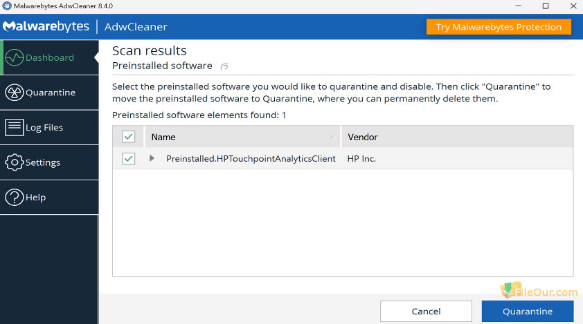Expand the Preinstalled.HPTouchpointAnalyticsClient row arrow
583x324 pixels.
152,158
